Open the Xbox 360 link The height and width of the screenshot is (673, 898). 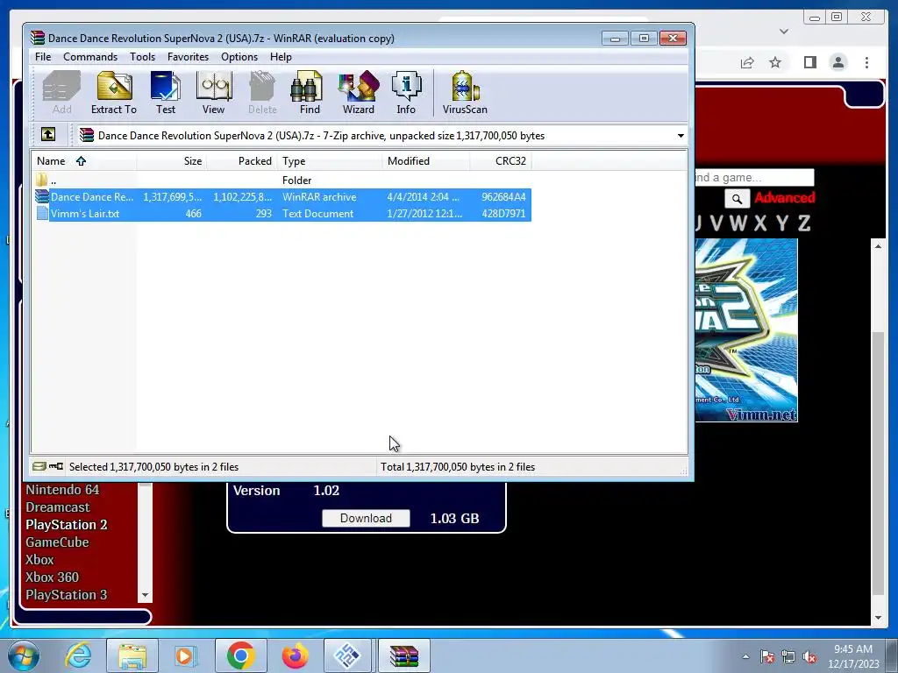click(x=52, y=577)
